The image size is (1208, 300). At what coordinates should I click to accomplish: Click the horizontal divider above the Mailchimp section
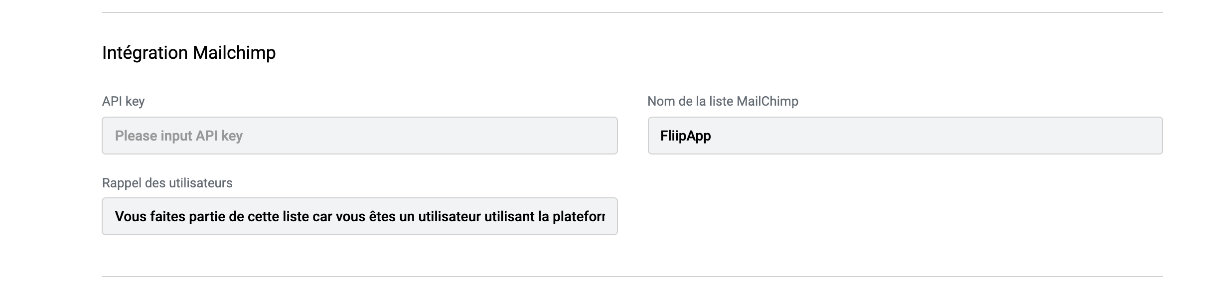coord(632,12)
